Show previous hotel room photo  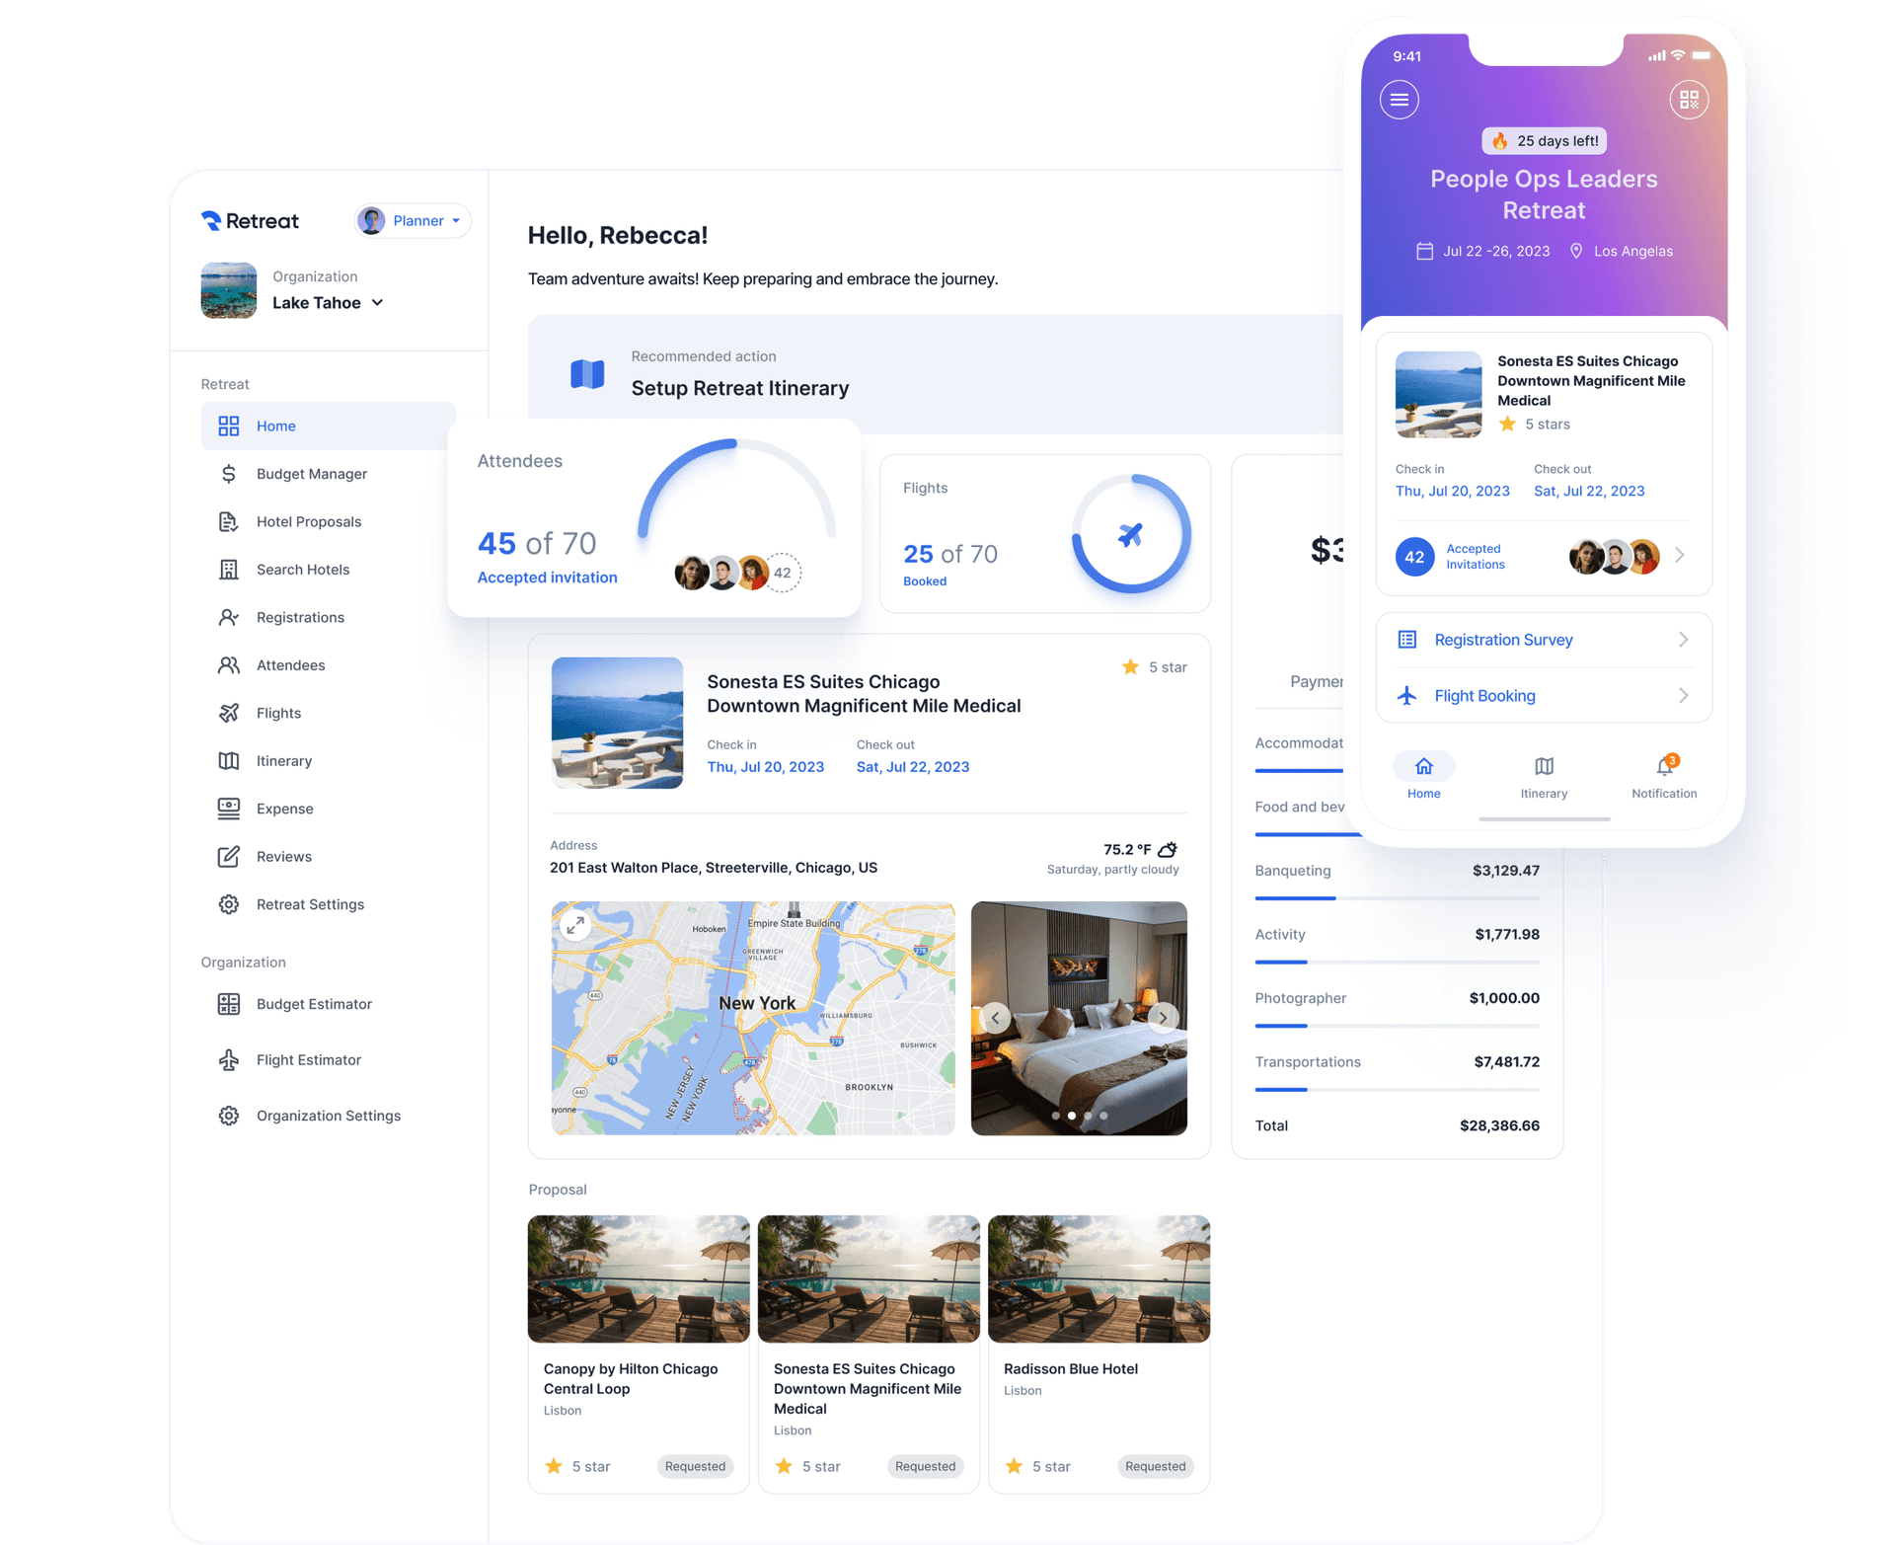coord(996,1018)
